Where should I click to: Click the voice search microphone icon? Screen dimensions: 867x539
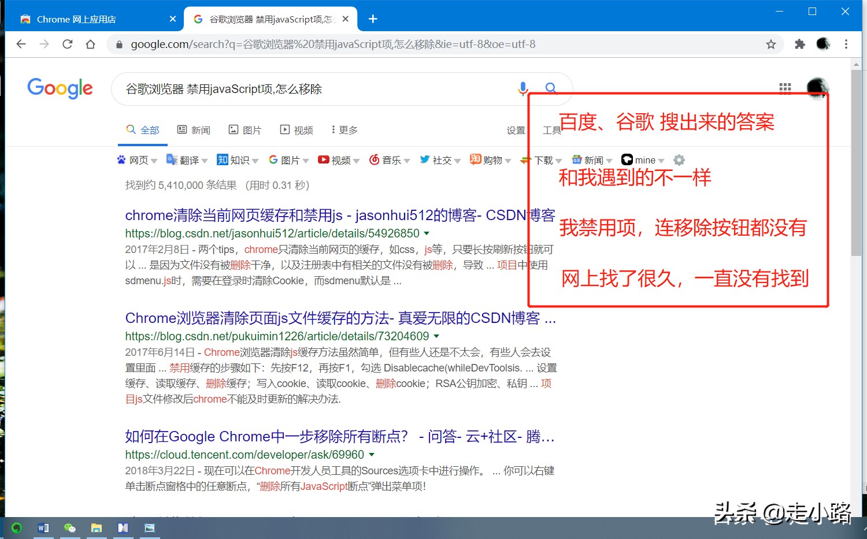(x=523, y=88)
